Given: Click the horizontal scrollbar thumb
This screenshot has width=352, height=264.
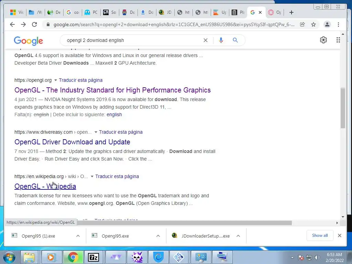Looking at the screenshot, I should click(x=184, y=223).
